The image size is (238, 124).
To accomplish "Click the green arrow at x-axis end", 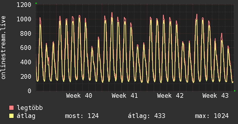I will (x=235, y=91).
